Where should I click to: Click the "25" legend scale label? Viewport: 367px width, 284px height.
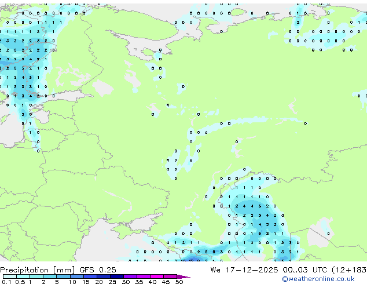point(112,282)
